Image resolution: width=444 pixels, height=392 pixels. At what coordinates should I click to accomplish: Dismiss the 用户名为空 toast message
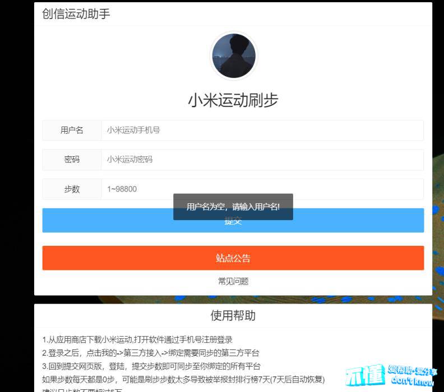233,207
